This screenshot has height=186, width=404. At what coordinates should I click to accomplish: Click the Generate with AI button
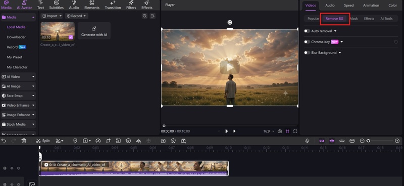click(x=94, y=31)
